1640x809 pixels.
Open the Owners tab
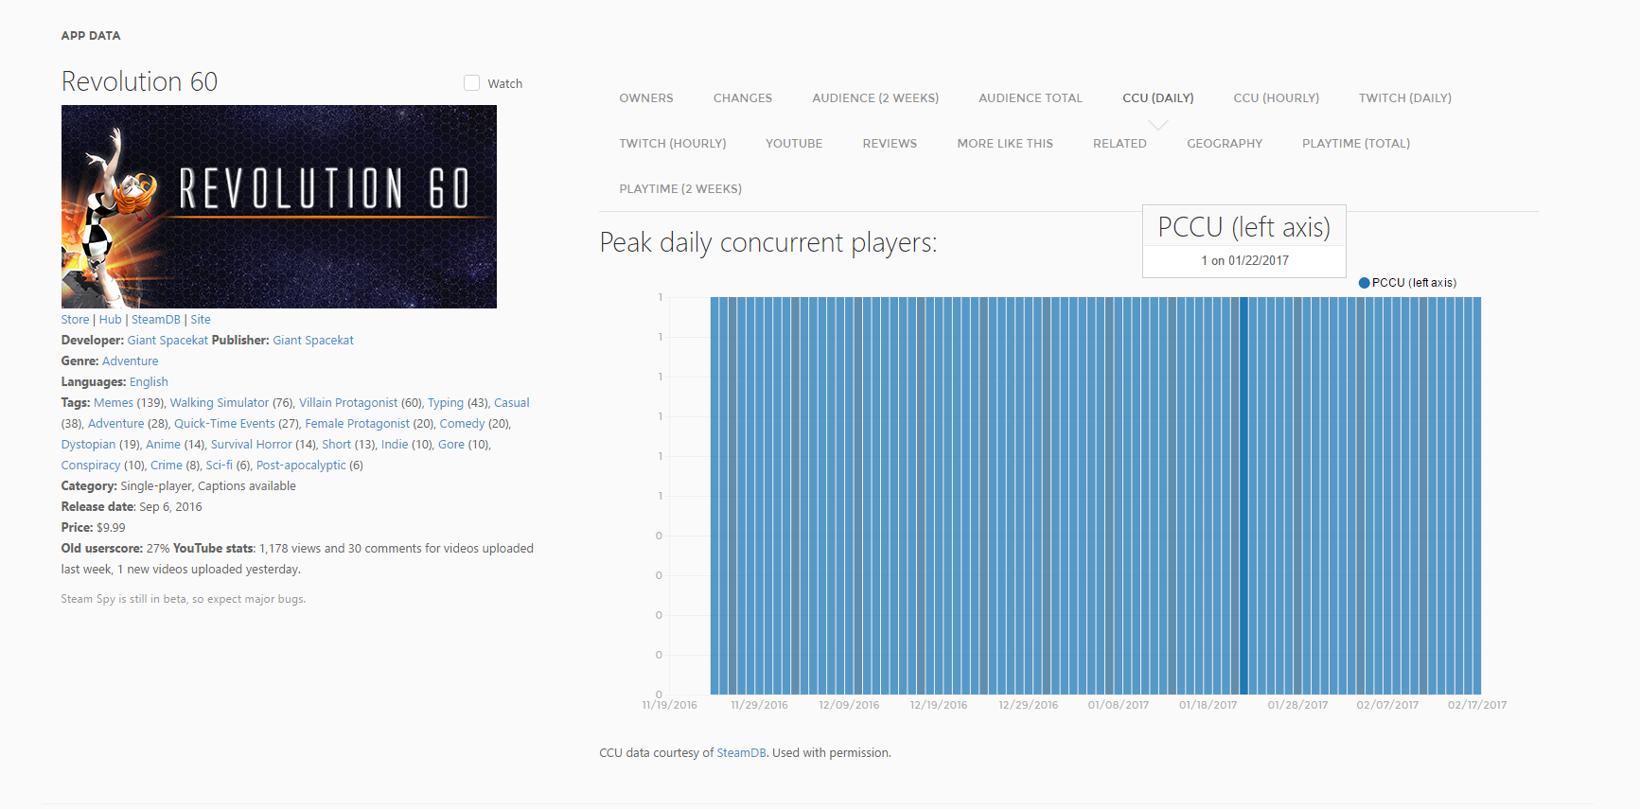coord(646,98)
